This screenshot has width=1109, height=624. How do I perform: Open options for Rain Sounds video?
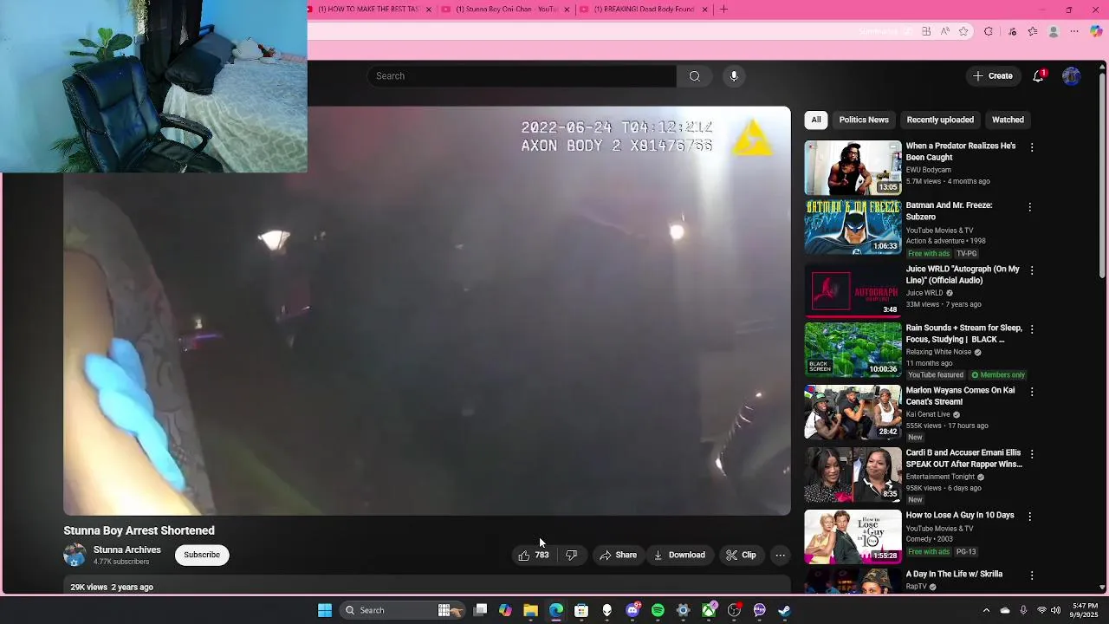click(1030, 329)
